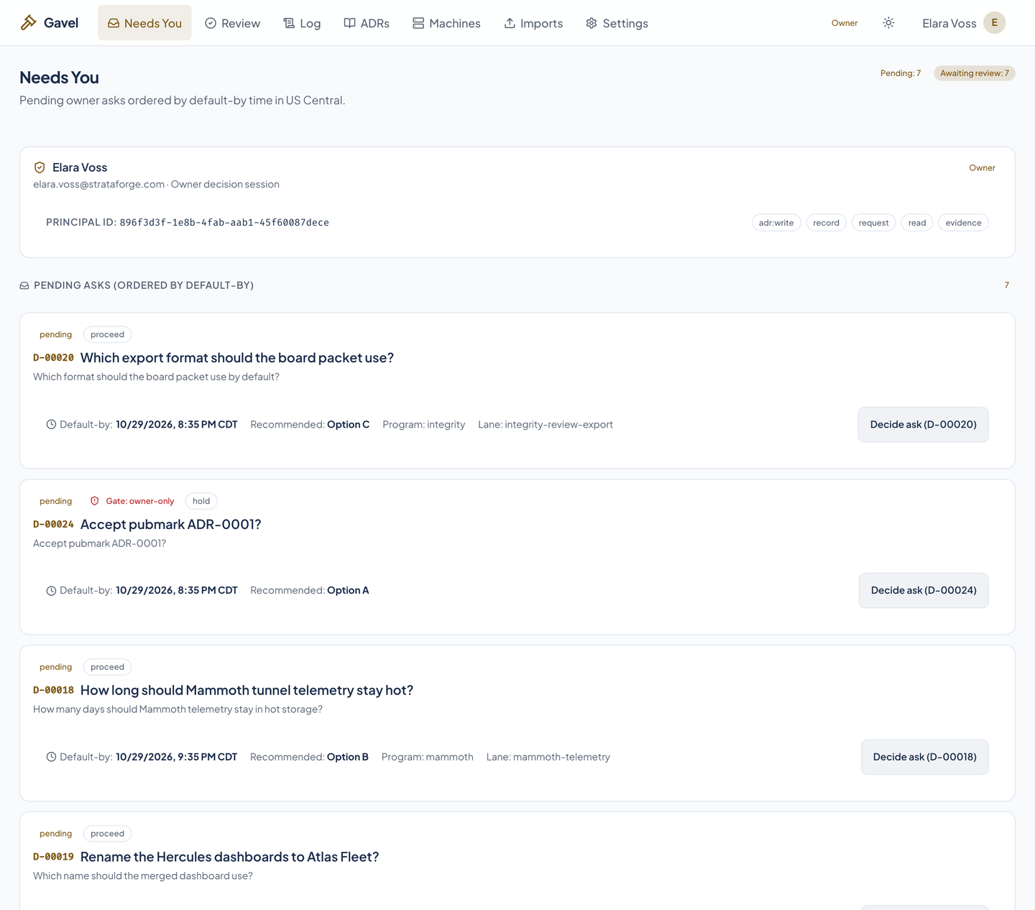The height and width of the screenshot is (910, 1035).
Task: Click the Elara Voss name in the header
Action: pos(949,23)
